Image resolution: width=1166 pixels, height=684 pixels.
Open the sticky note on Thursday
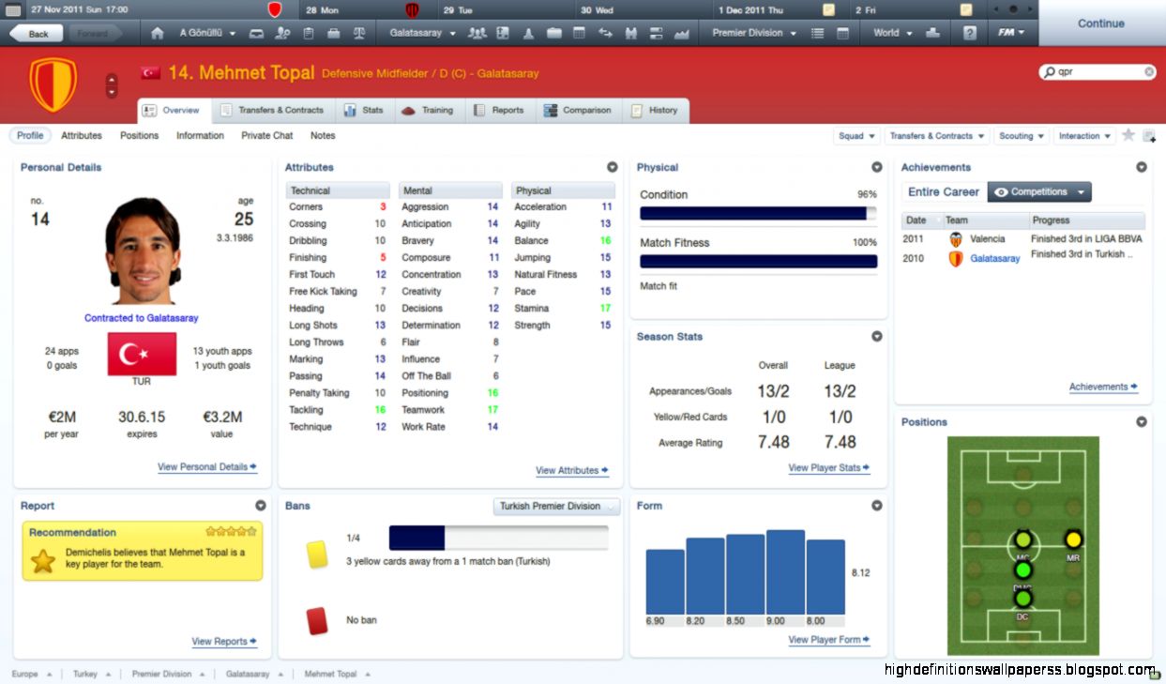pos(828,9)
